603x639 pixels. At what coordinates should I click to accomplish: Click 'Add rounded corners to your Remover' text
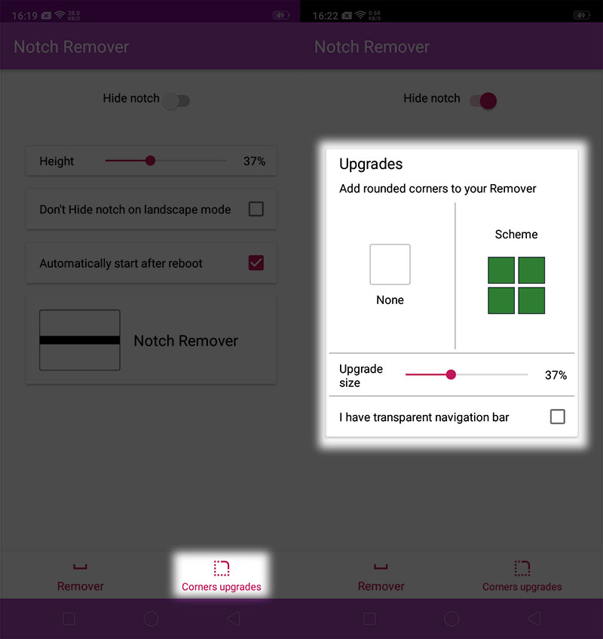pos(438,189)
